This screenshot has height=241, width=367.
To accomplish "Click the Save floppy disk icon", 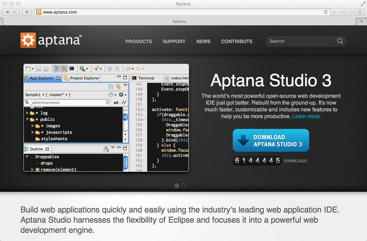I will point(39,69).
